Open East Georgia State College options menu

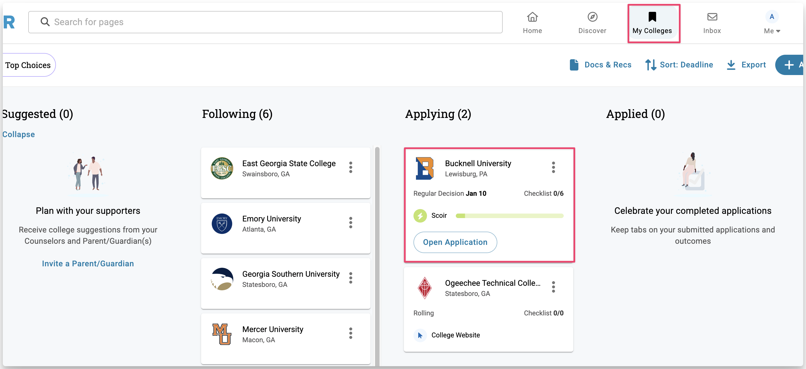tap(350, 167)
